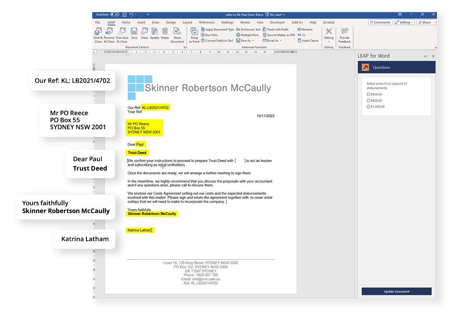Open the References tab

[x=207, y=23]
